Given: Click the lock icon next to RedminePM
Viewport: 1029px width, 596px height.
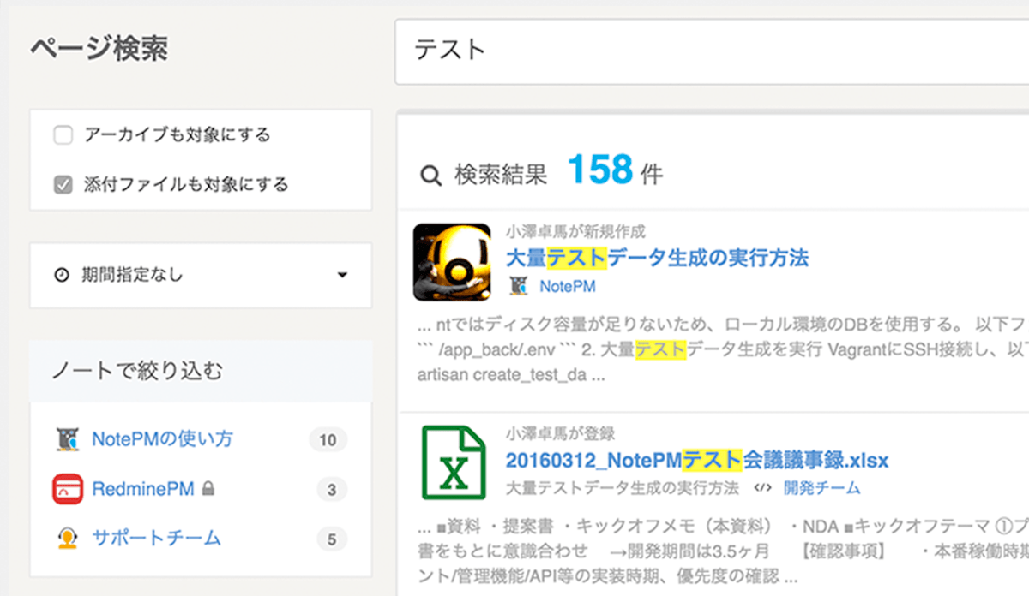Looking at the screenshot, I should coord(208,489).
